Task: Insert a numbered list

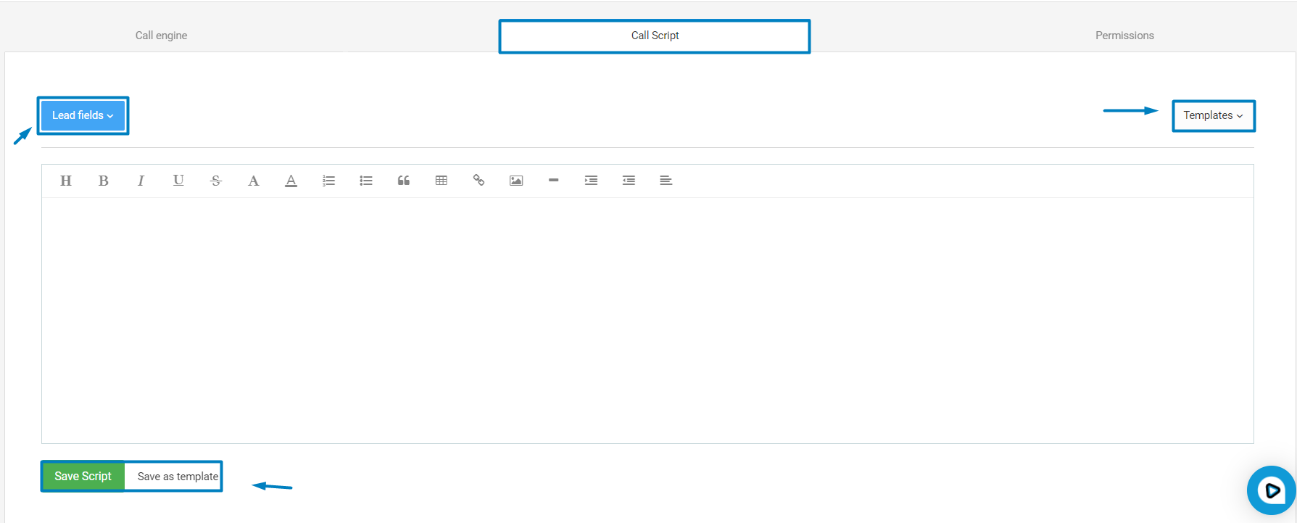Action: [328, 181]
